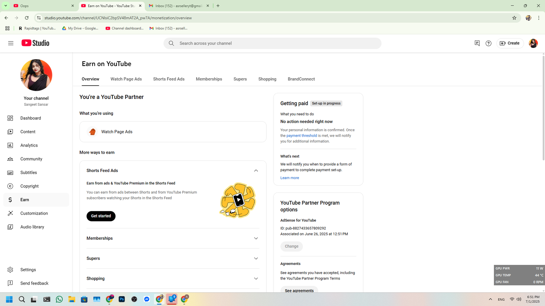The height and width of the screenshot is (306, 545).
Task: Open the Channel dashboard bookmark
Action: tap(125, 28)
